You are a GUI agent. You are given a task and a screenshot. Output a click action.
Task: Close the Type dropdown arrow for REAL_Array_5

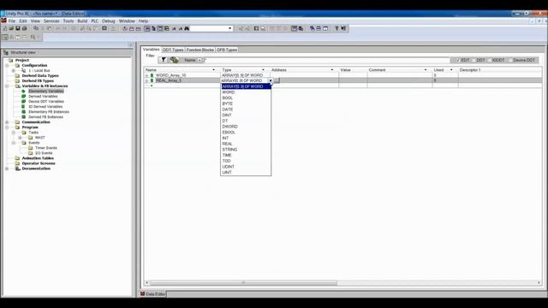(271, 80)
